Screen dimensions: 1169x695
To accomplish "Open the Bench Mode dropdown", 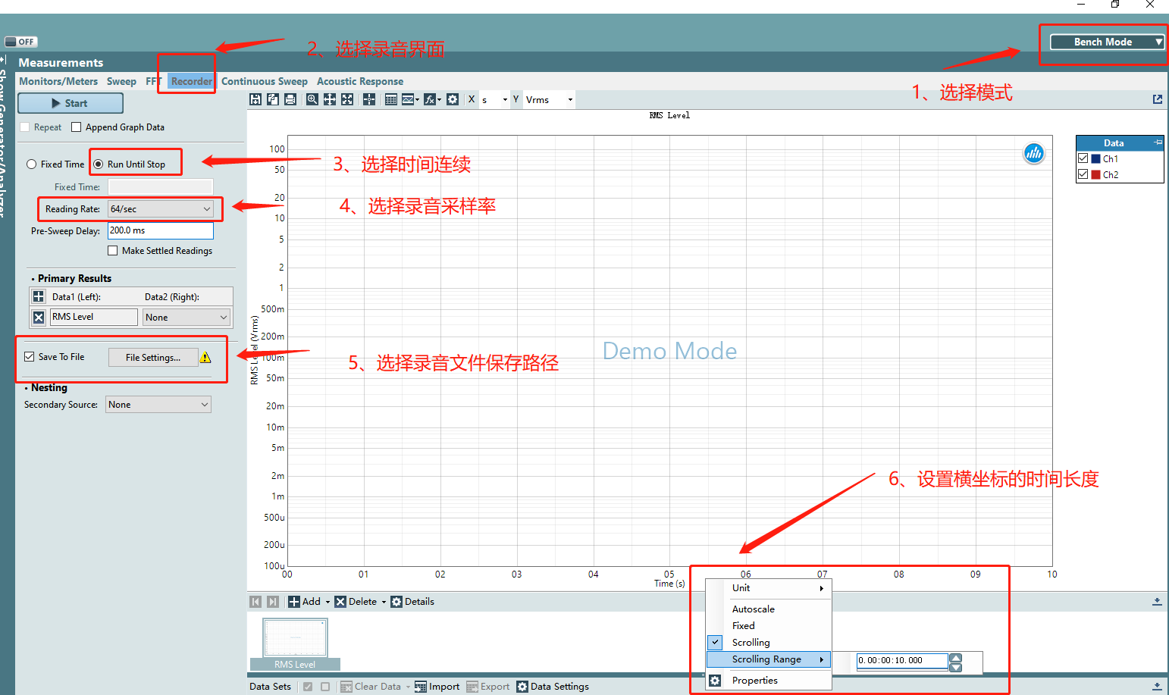I will tap(1107, 42).
